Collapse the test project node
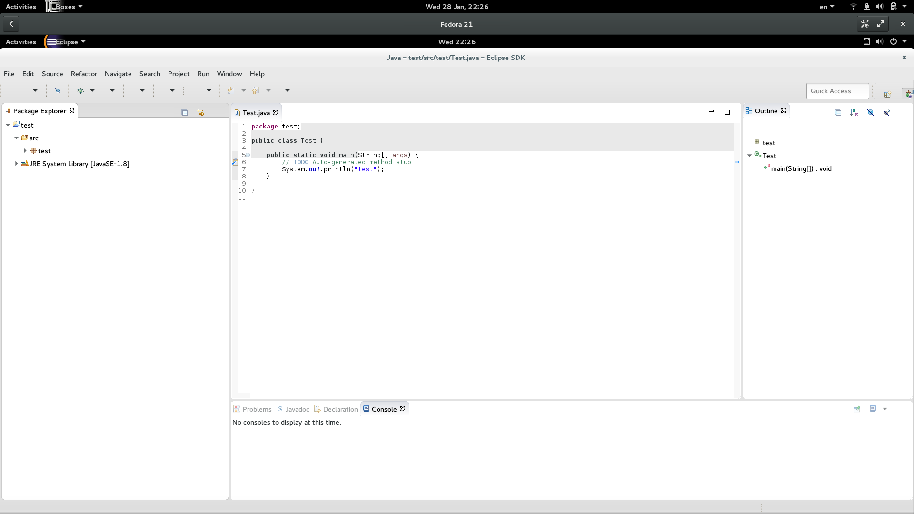 click(x=8, y=125)
